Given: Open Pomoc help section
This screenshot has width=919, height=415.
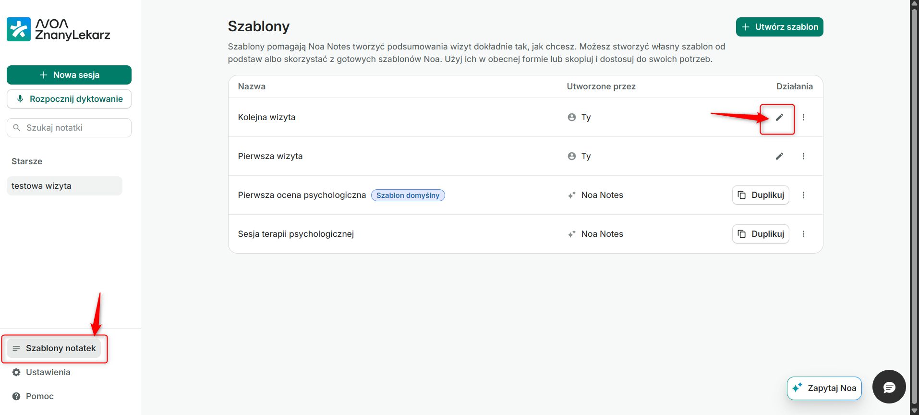Looking at the screenshot, I should [x=33, y=396].
